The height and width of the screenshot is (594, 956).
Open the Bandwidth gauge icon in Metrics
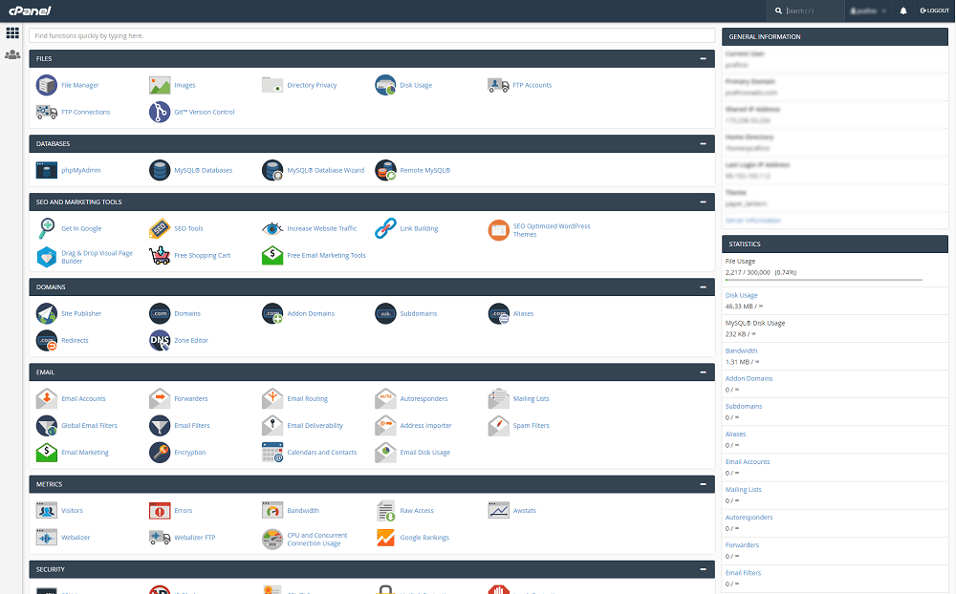[272, 511]
